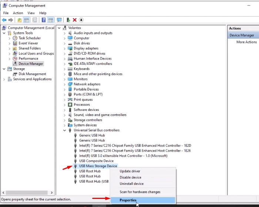
Task: Select Device Manager header in Actions pane
Action: (x=243, y=35)
